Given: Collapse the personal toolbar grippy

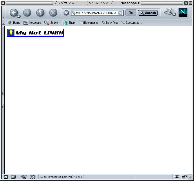Looking at the screenshot, I should (3, 23).
